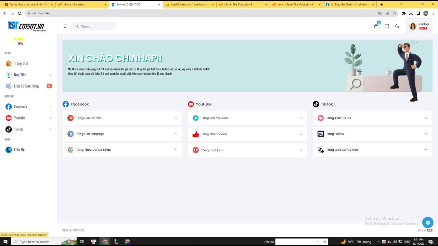438x246 pixels.
Task: Toggle dark mode with the moon icon
Action: (397, 26)
